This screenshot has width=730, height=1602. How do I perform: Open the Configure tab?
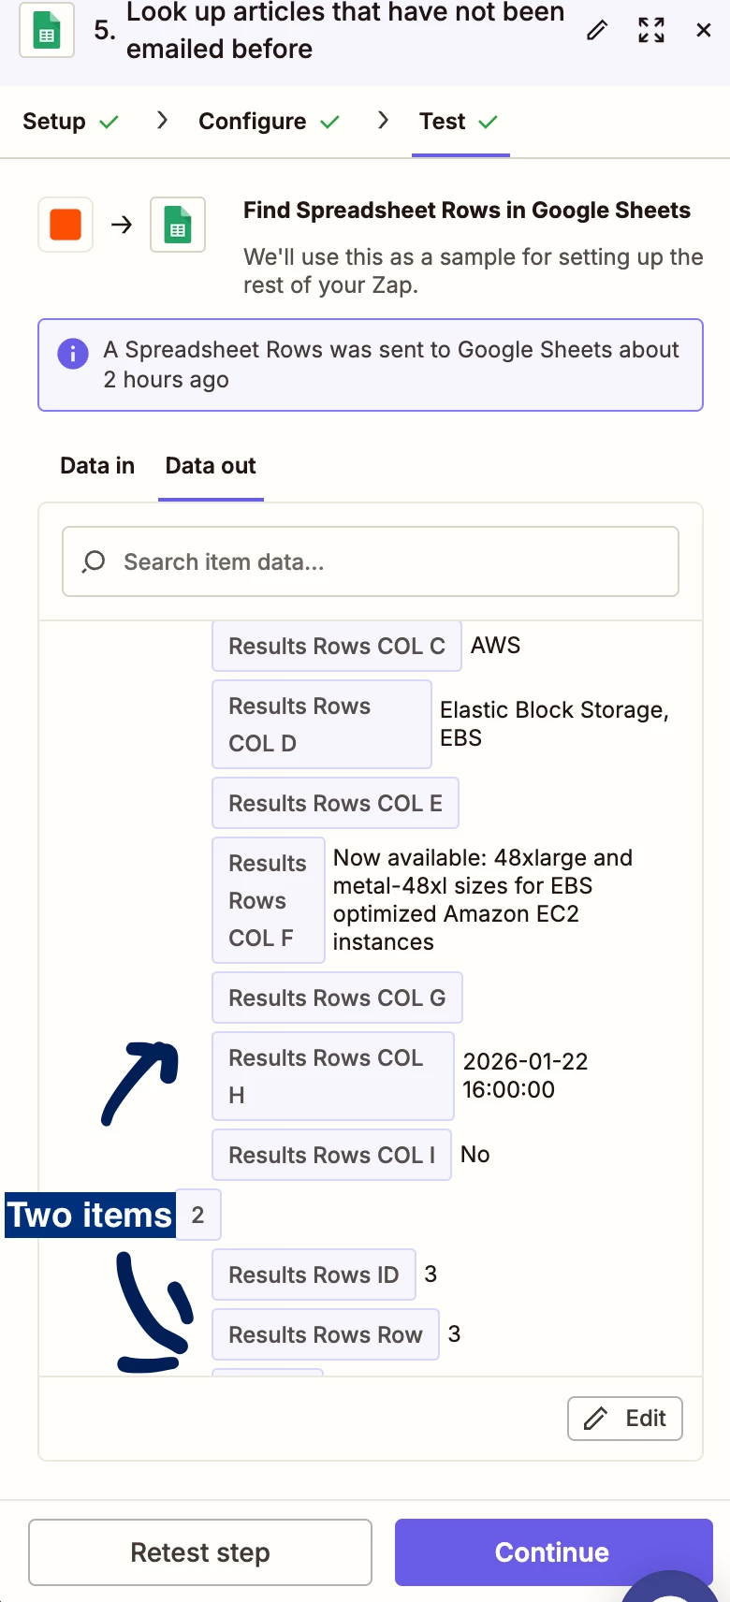[x=269, y=122]
